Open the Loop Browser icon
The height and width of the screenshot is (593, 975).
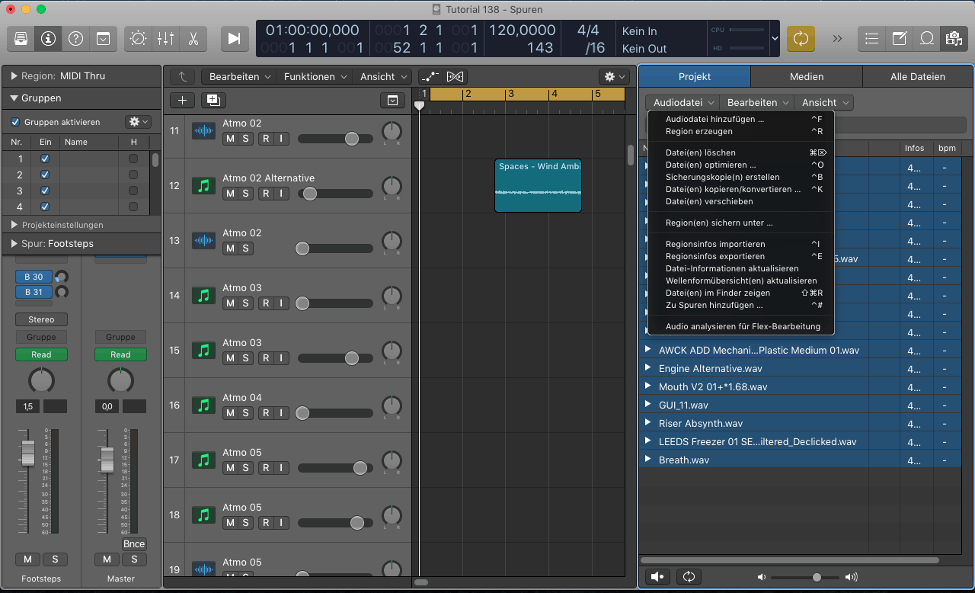coord(926,38)
